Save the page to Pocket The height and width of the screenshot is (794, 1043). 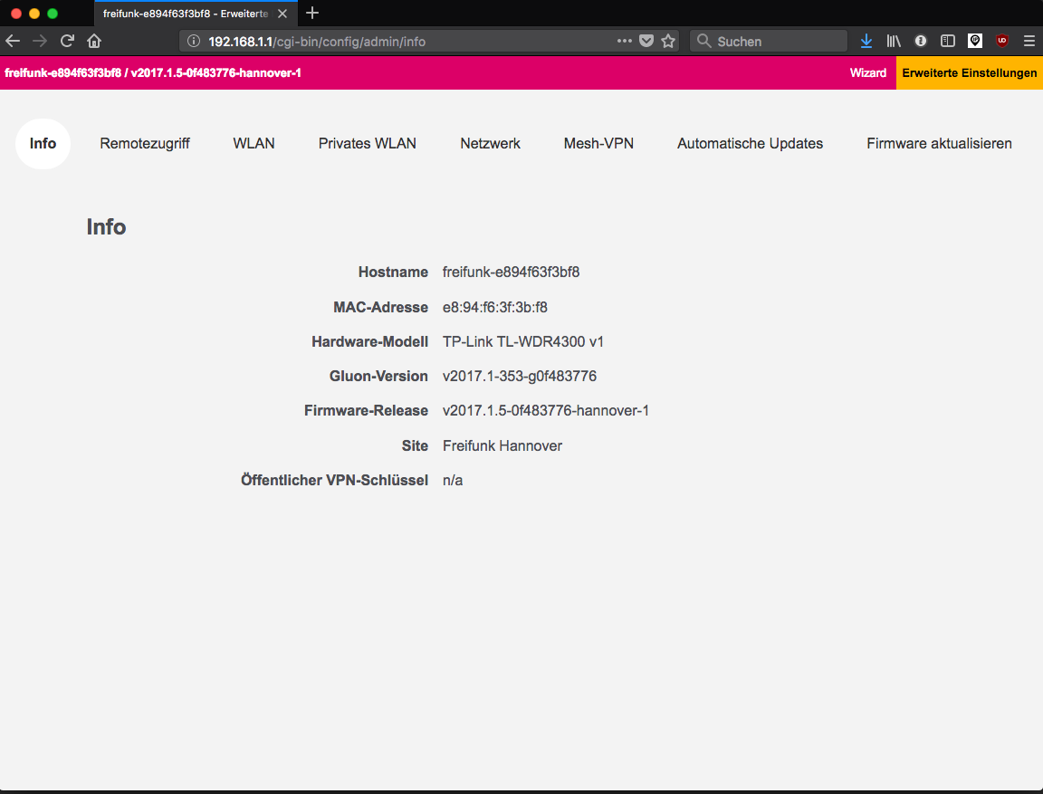(x=646, y=41)
